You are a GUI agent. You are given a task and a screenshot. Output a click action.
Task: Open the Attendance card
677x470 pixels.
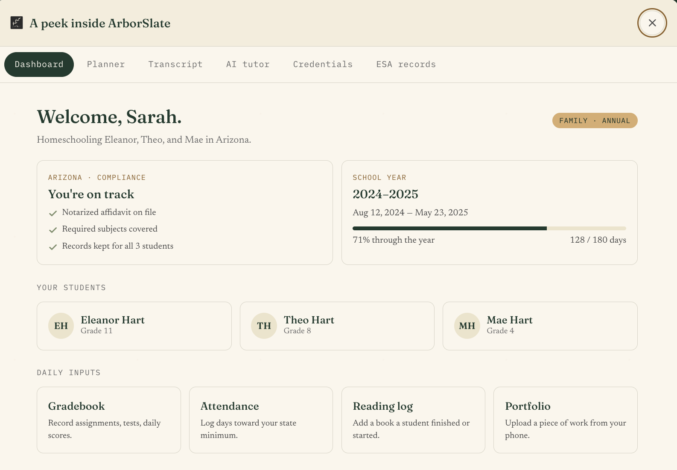click(x=261, y=420)
